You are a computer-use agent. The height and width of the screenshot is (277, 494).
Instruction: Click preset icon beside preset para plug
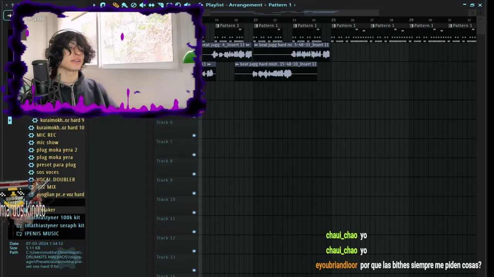[x=31, y=165]
